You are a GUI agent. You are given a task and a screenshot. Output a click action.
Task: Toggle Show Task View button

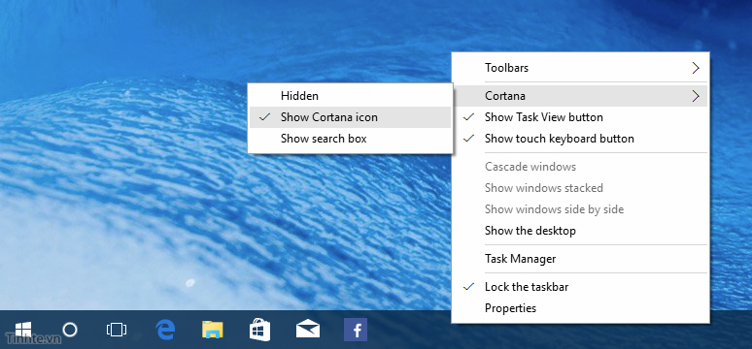pos(580,117)
